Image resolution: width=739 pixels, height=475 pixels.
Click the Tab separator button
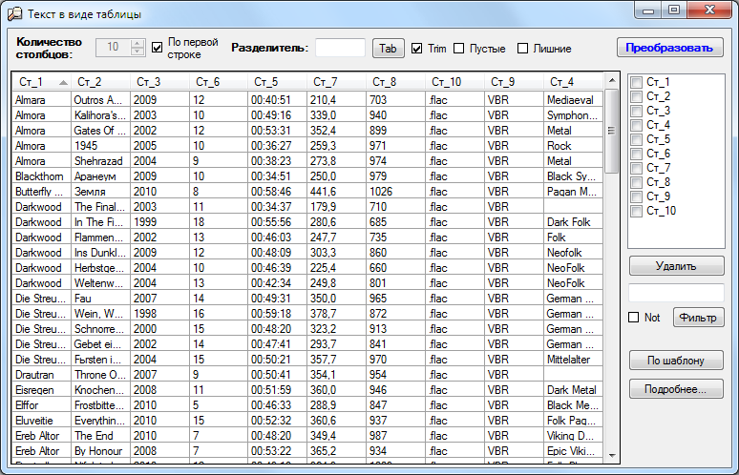tap(389, 49)
